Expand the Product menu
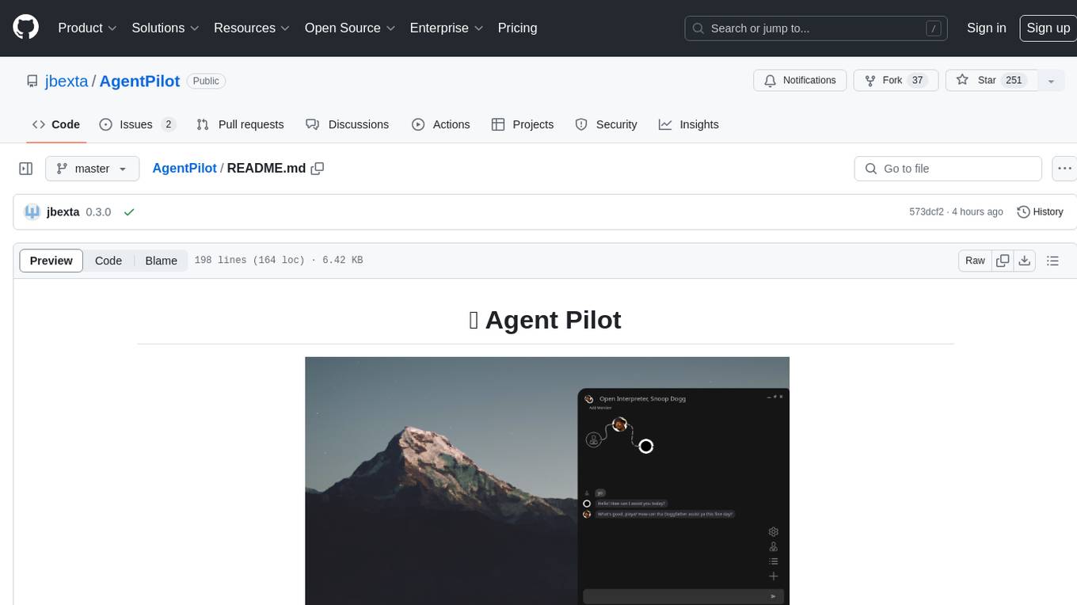The image size is (1077, 605). (87, 28)
